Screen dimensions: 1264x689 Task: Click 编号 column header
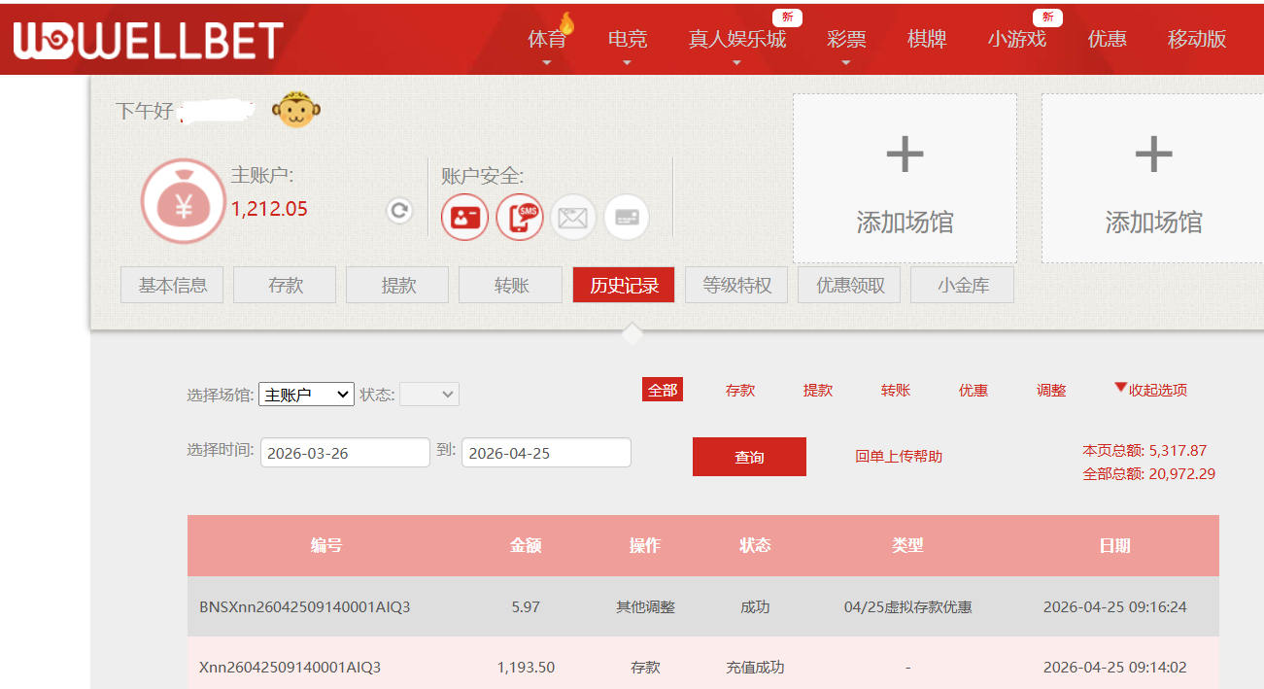point(326,545)
